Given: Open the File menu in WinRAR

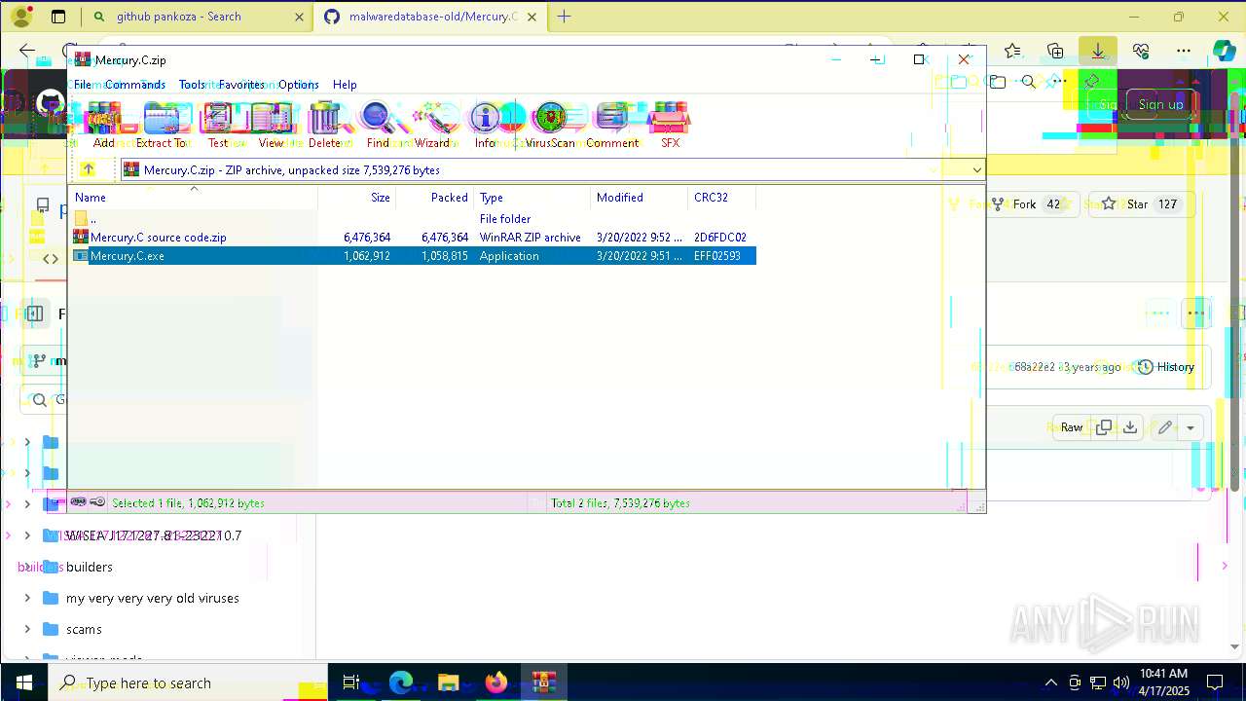Looking at the screenshot, I should pyautogui.click(x=83, y=85).
